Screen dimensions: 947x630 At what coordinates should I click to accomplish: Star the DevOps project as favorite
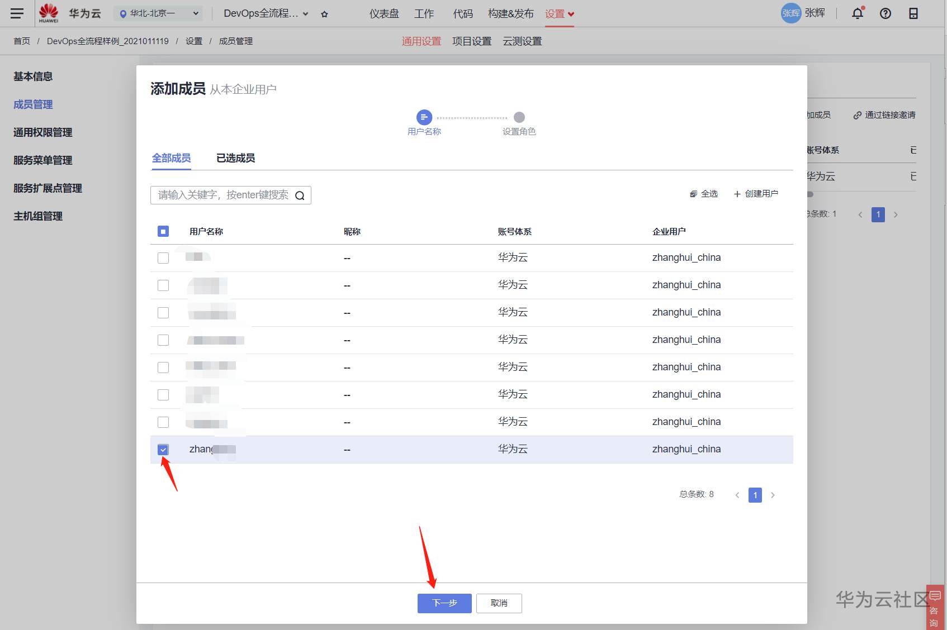[325, 14]
